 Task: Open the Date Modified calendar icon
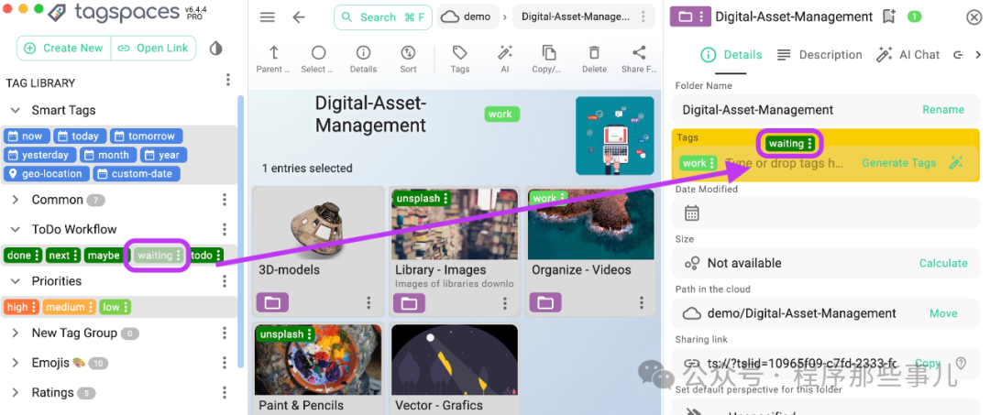tap(692, 213)
